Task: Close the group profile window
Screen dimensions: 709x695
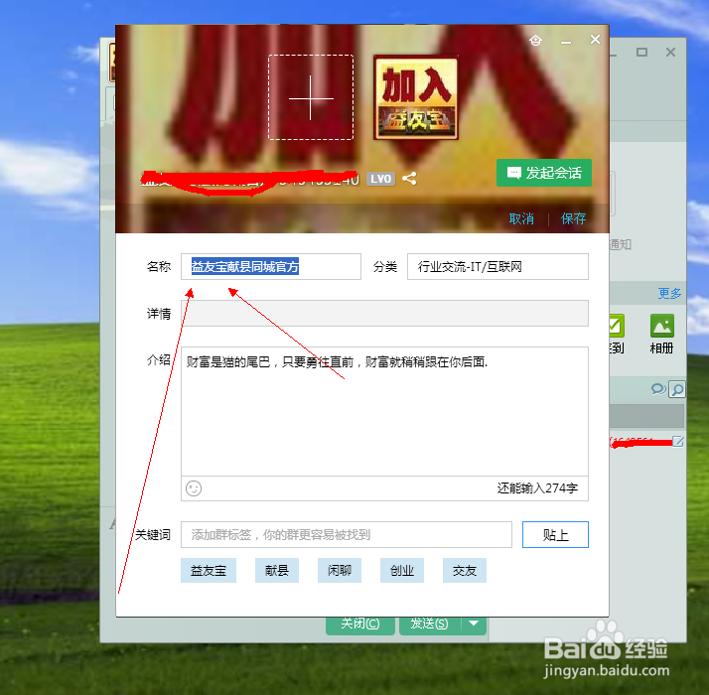Action: point(595,40)
